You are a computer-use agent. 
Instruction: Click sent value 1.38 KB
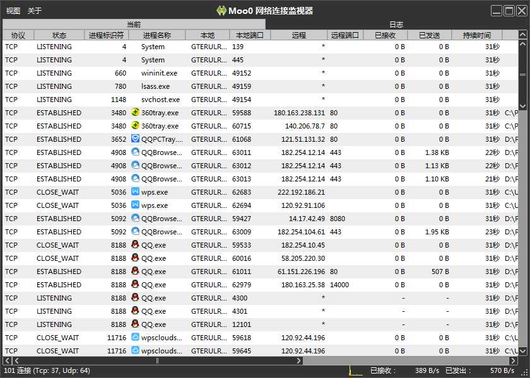point(437,152)
